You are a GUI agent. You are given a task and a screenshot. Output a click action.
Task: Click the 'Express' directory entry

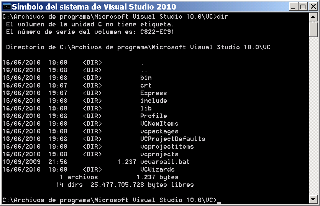pos(153,93)
